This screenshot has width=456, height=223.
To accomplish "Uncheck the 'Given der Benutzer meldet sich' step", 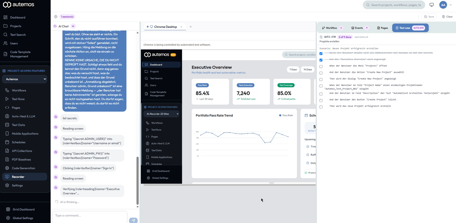I will pos(321,53).
